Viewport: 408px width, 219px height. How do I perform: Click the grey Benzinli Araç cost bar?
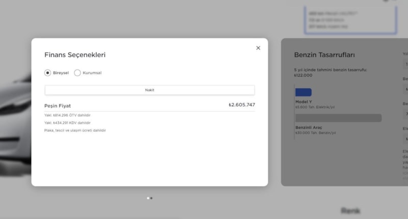[x=338, y=118]
